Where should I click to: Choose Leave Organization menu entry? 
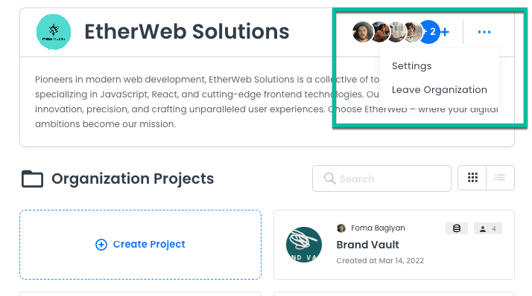tap(440, 90)
